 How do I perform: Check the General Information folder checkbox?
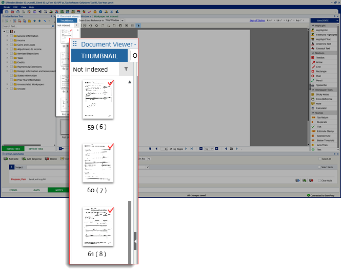click(11, 36)
